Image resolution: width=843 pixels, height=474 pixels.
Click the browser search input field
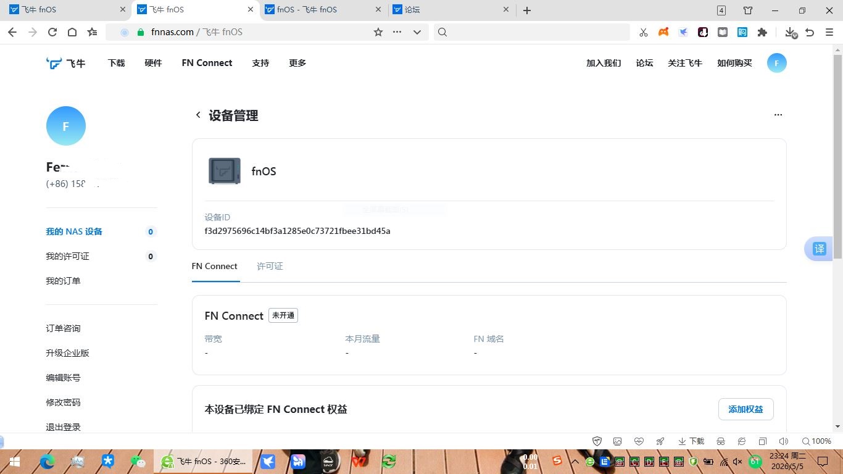tap(532, 32)
